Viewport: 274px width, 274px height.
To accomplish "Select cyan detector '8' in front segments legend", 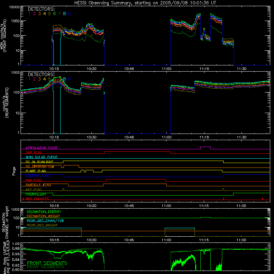I will tap(64, 14).
